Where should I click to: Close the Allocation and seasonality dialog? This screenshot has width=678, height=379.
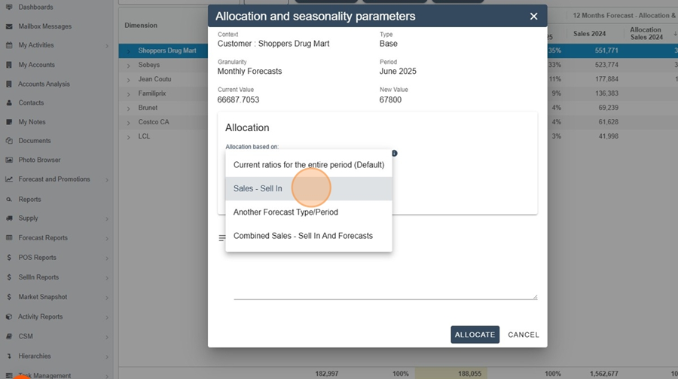pyautogui.click(x=533, y=17)
